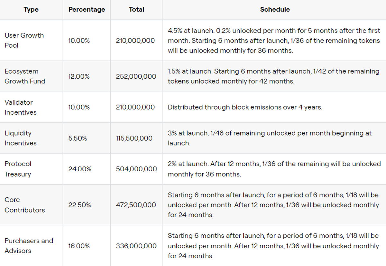Screen dimensions: 386x266
Task: Click the Percentage column header
Action: pos(87,10)
